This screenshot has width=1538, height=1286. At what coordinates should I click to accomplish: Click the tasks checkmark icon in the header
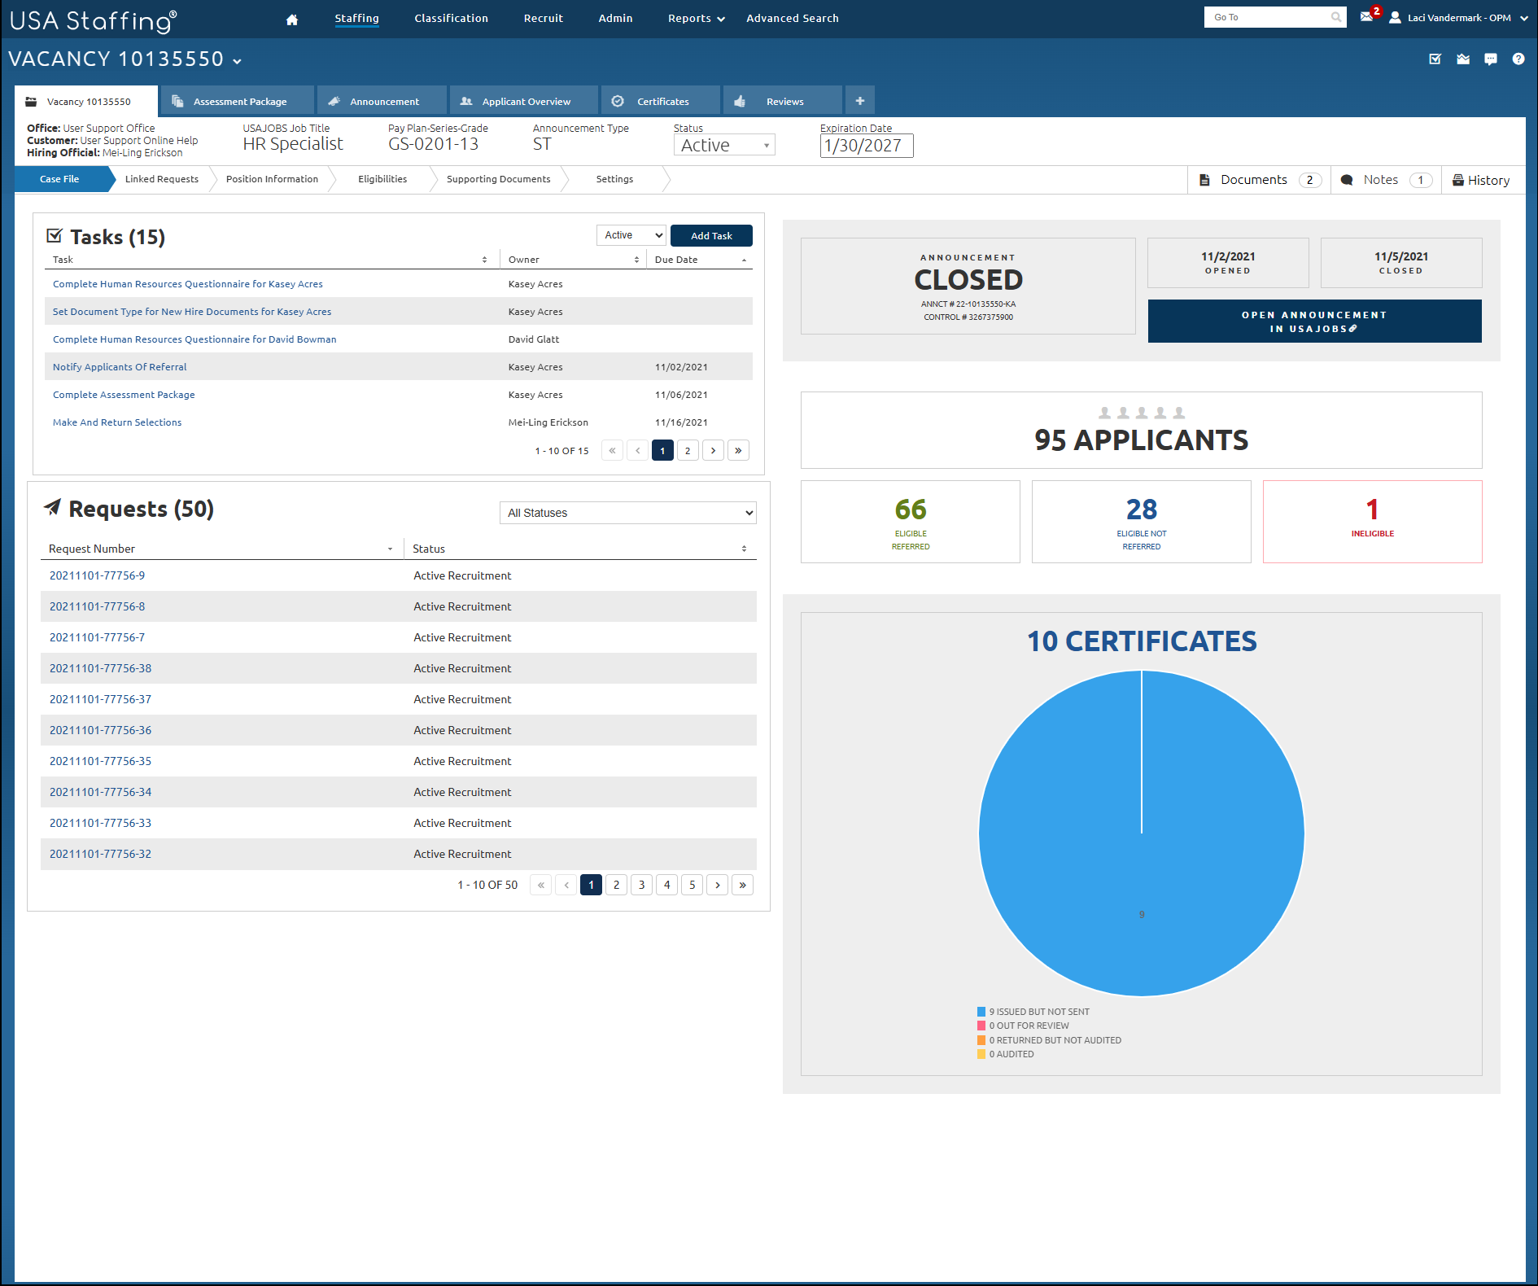(1435, 59)
